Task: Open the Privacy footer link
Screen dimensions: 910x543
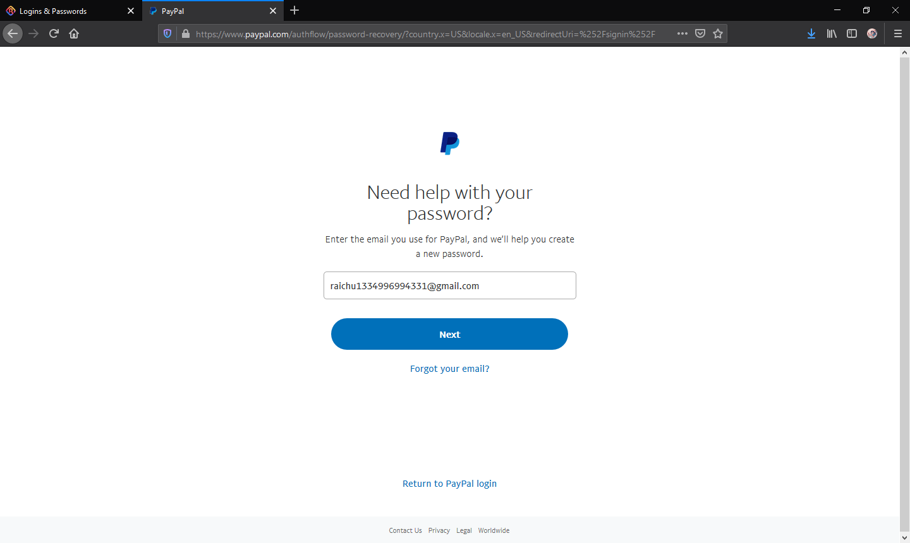Action: pyautogui.click(x=439, y=530)
